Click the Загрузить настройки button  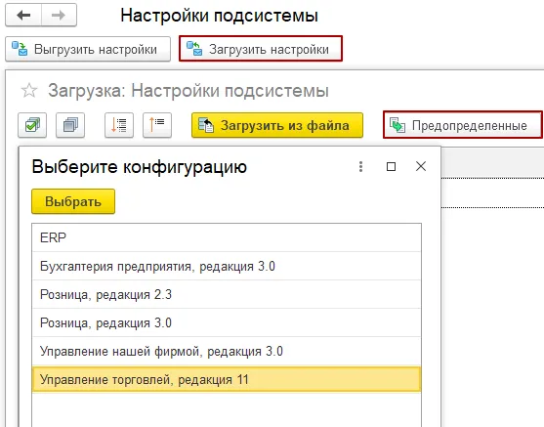click(261, 49)
